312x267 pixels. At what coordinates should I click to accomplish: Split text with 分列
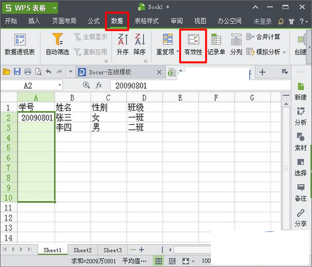tap(236, 45)
